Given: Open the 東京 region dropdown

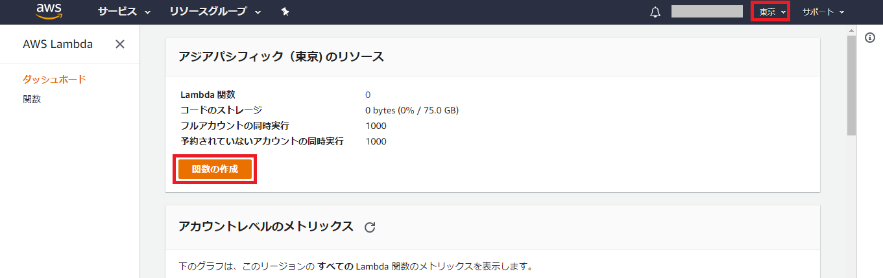Looking at the screenshot, I should click(x=773, y=12).
